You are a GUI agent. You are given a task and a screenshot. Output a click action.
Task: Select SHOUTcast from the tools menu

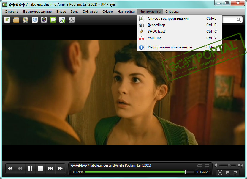[x=180, y=32]
